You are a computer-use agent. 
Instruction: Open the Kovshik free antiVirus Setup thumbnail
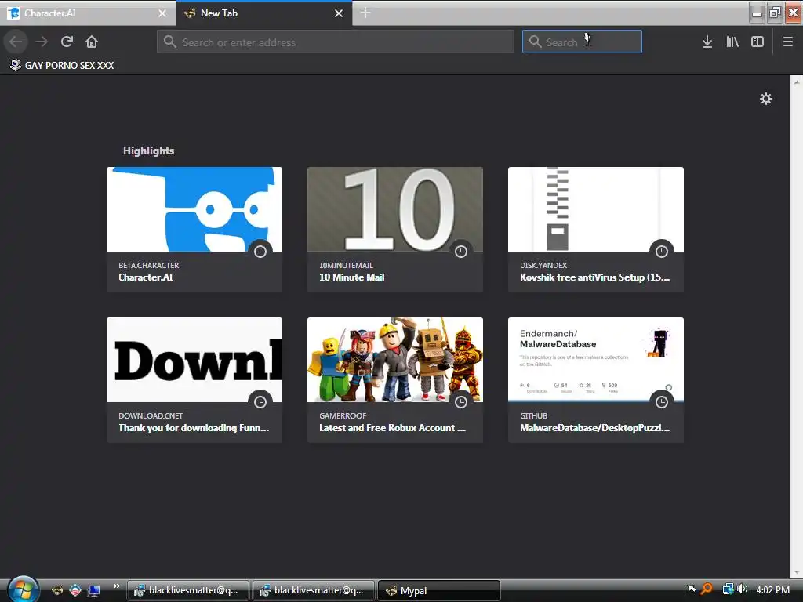click(x=596, y=209)
